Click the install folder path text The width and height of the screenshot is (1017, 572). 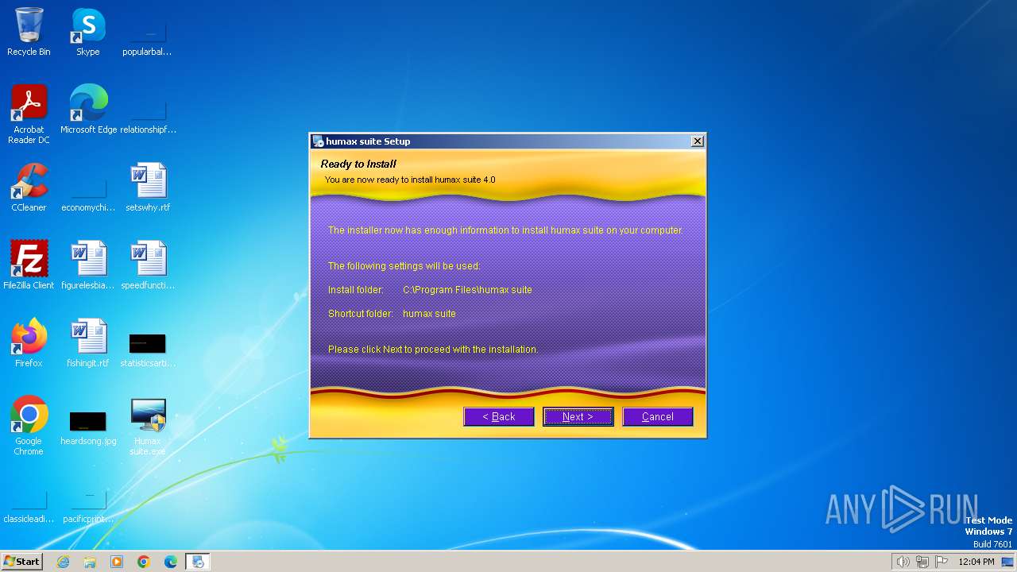point(467,290)
